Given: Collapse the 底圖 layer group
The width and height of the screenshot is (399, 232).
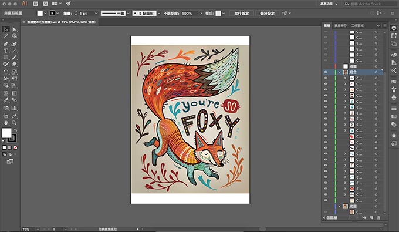Looking at the screenshot, I should (x=340, y=206).
